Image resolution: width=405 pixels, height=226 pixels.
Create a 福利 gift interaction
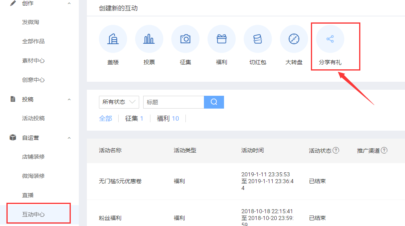click(x=221, y=39)
